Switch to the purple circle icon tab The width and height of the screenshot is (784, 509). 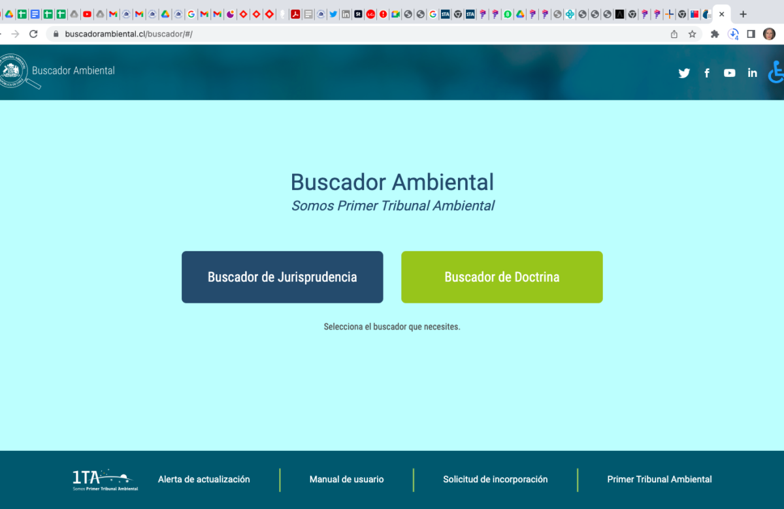231,14
